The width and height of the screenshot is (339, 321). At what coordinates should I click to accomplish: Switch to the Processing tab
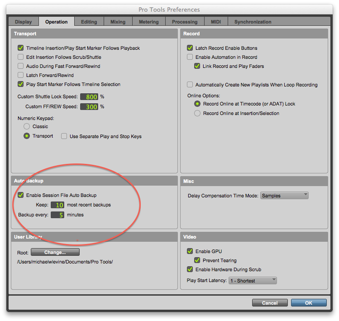tap(185, 22)
